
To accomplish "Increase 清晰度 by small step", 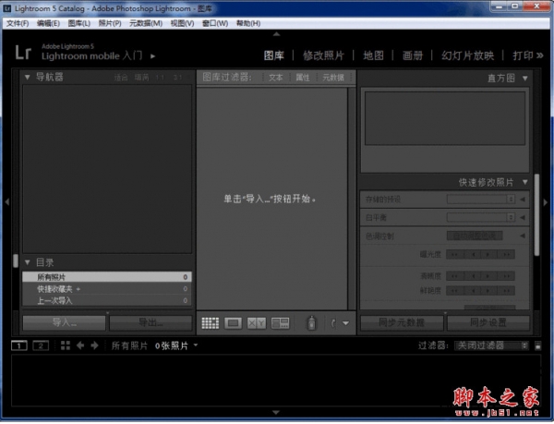I will [489, 276].
